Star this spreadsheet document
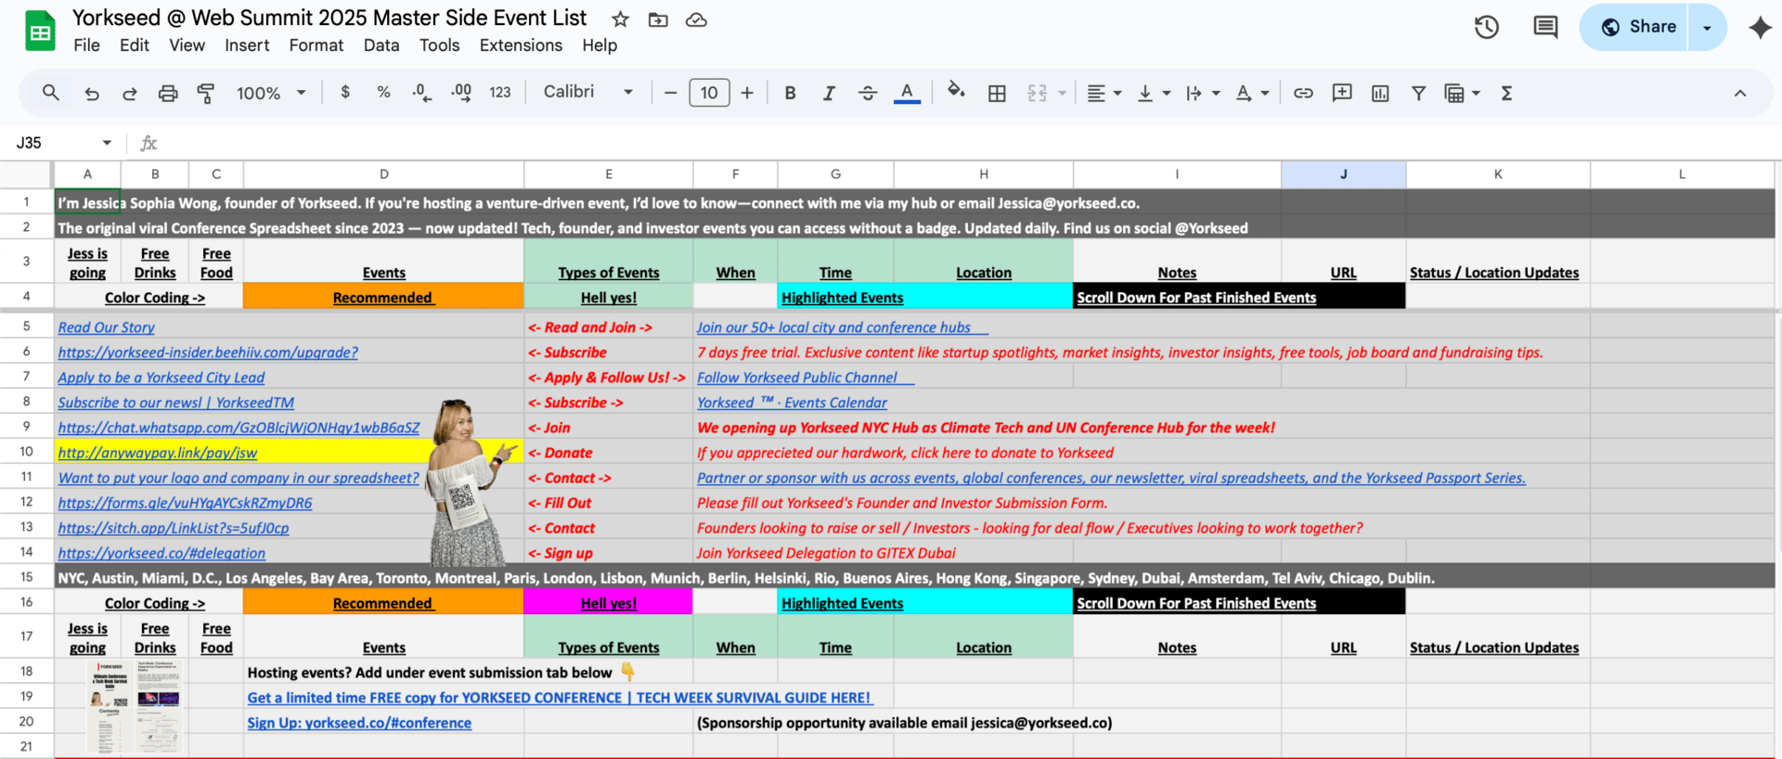This screenshot has width=1782, height=759. (x=620, y=19)
